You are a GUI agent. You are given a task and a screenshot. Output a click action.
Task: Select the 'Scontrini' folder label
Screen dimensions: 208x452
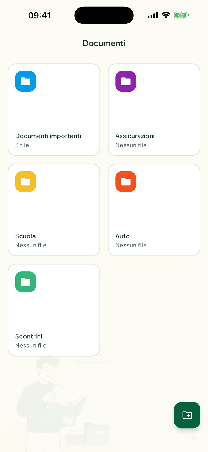pyautogui.click(x=29, y=336)
